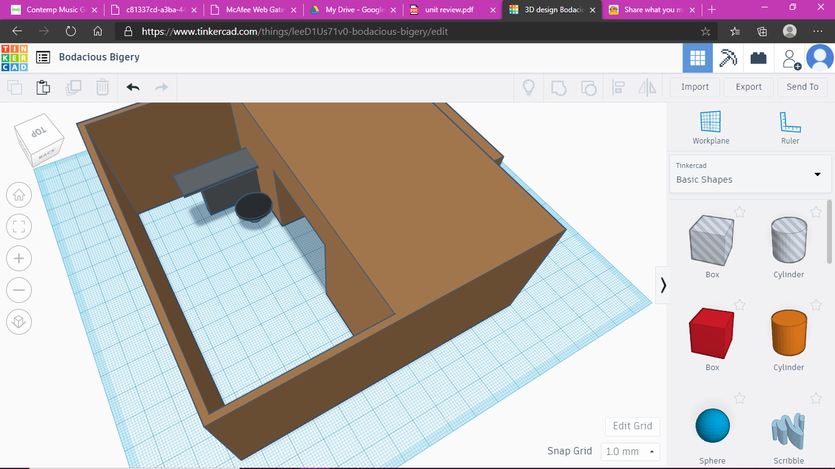
Task: Click the Delete trash icon
Action: (x=103, y=87)
